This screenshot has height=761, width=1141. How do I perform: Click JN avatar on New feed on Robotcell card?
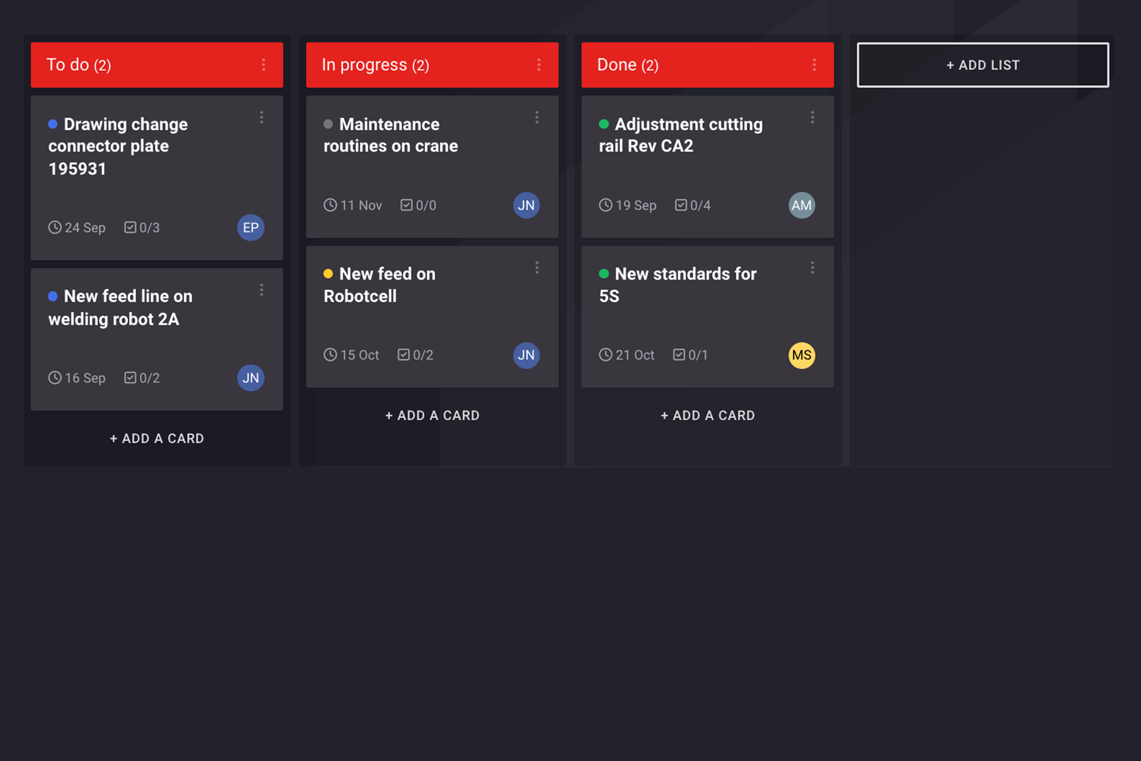pos(526,355)
